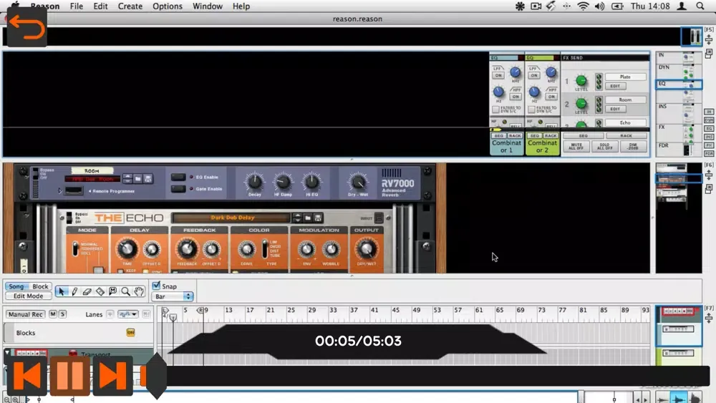Open the volume control in menu bar
The width and height of the screenshot is (716, 403).
tap(599, 6)
